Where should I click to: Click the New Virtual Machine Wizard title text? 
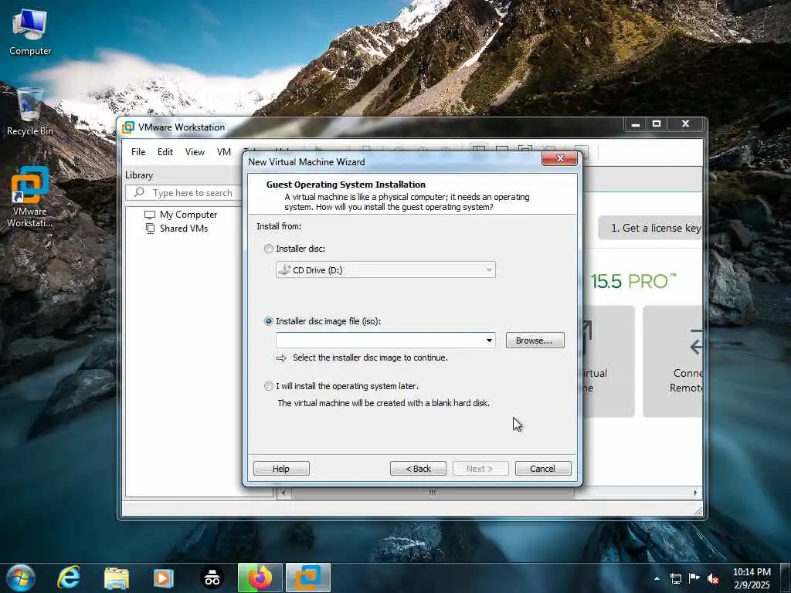coord(306,162)
